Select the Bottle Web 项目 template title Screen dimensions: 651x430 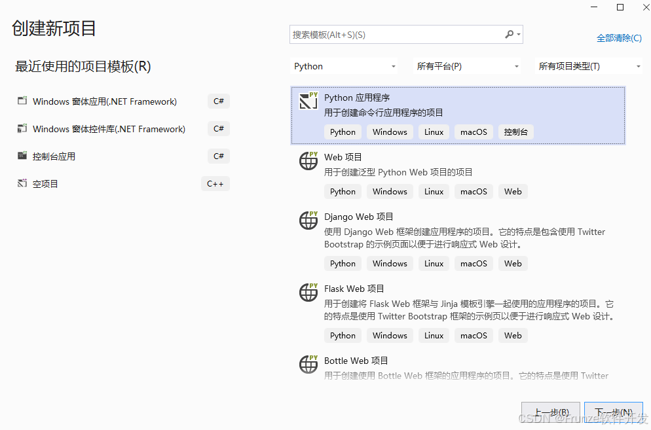click(356, 361)
